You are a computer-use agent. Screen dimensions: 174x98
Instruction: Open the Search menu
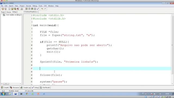[x=11, y=6]
